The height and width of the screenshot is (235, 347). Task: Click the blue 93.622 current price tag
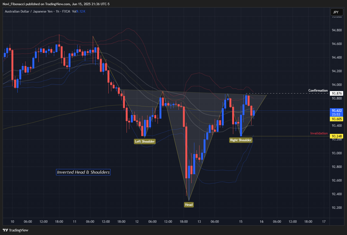[x=336, y=111]
